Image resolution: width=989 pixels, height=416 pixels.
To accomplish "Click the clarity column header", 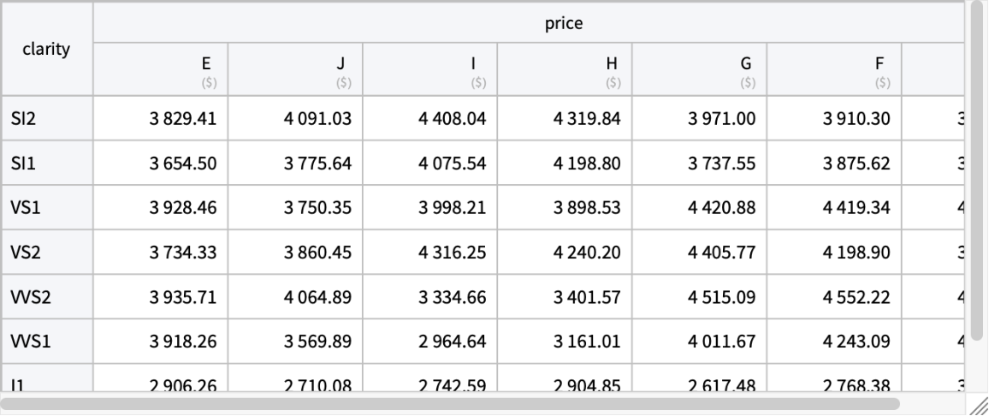I will (47, 50).
